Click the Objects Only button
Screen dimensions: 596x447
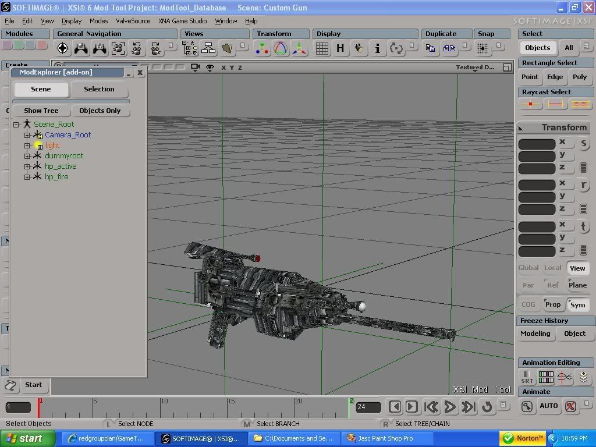coord(100,111)
